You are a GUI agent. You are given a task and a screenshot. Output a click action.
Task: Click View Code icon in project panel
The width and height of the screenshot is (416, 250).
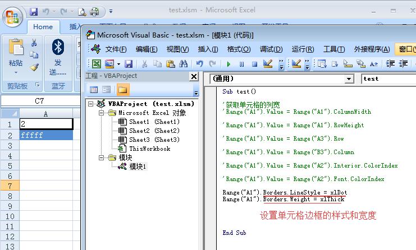(x=94, y=90)
